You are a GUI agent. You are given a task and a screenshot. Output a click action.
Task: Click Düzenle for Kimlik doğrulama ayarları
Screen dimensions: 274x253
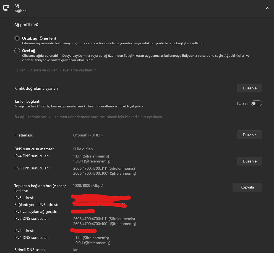point(249,88)
